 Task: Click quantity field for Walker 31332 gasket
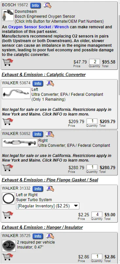tap(97, 215)
